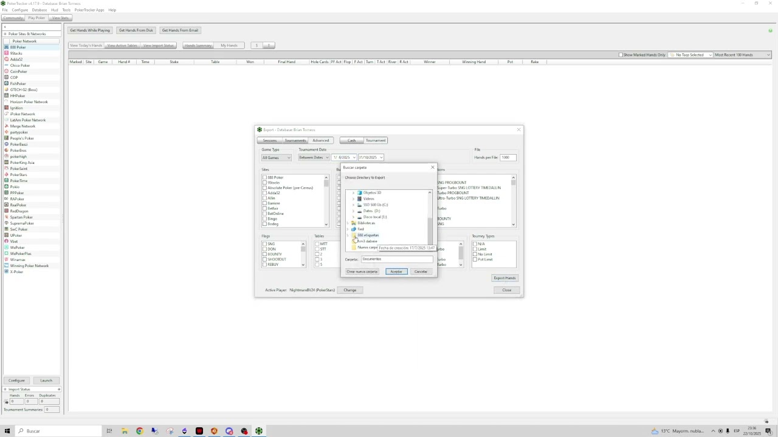Toggle Show Marked Hands Only checkbox
The height and width of the screenshot is (437, 778).
point(621,55)
